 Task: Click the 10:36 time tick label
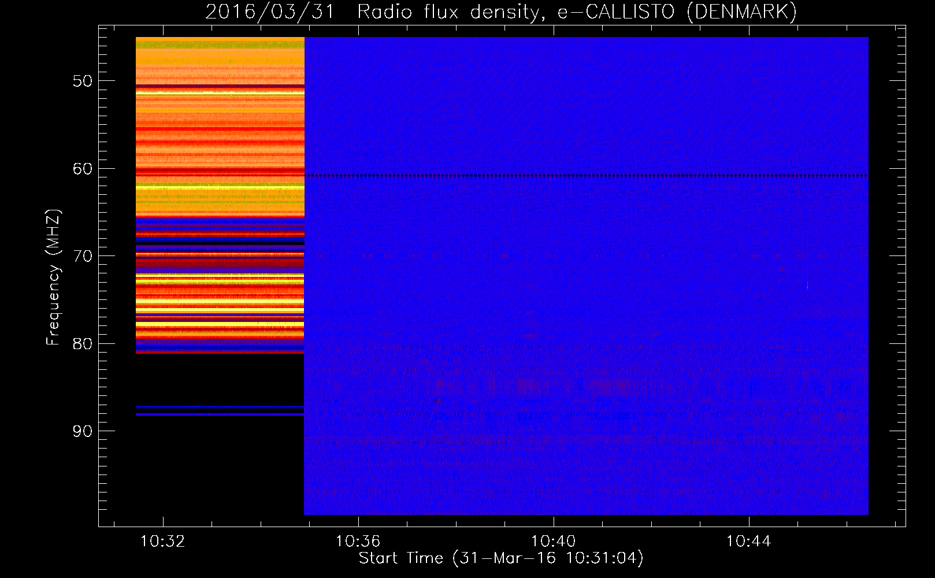[358, 542]
